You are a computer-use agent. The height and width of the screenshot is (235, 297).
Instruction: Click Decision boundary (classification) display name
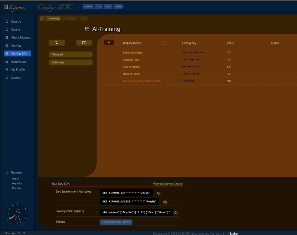[x=142, y=81]
